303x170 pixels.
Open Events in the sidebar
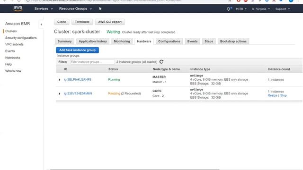click(x=10, y=51)
